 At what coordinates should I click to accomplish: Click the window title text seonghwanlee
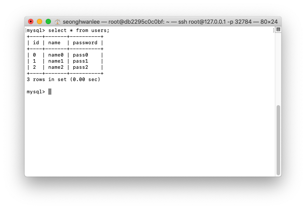pos(81,21)
